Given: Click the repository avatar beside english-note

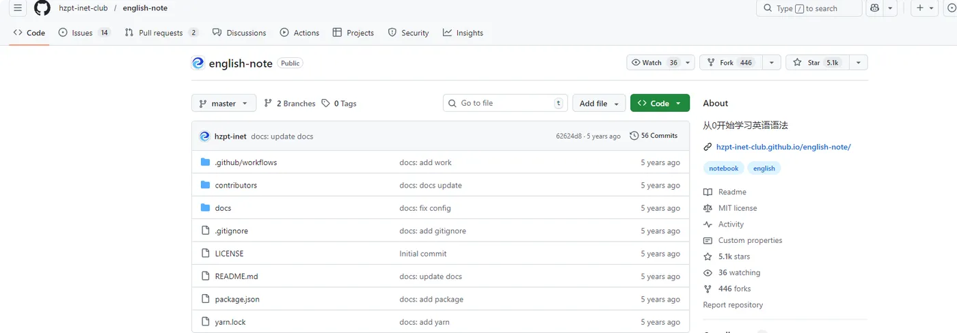Looking at the screenshot, I should [198, 63].
